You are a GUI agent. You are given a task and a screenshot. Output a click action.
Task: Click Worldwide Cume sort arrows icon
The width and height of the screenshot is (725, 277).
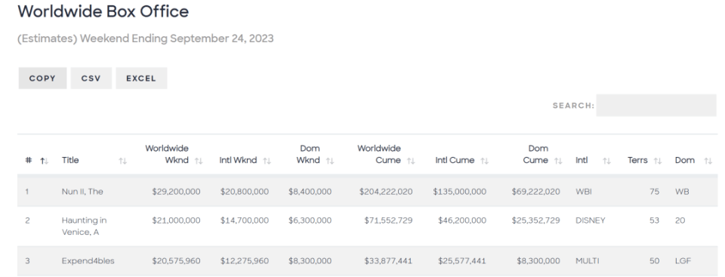tap(411, 161)
